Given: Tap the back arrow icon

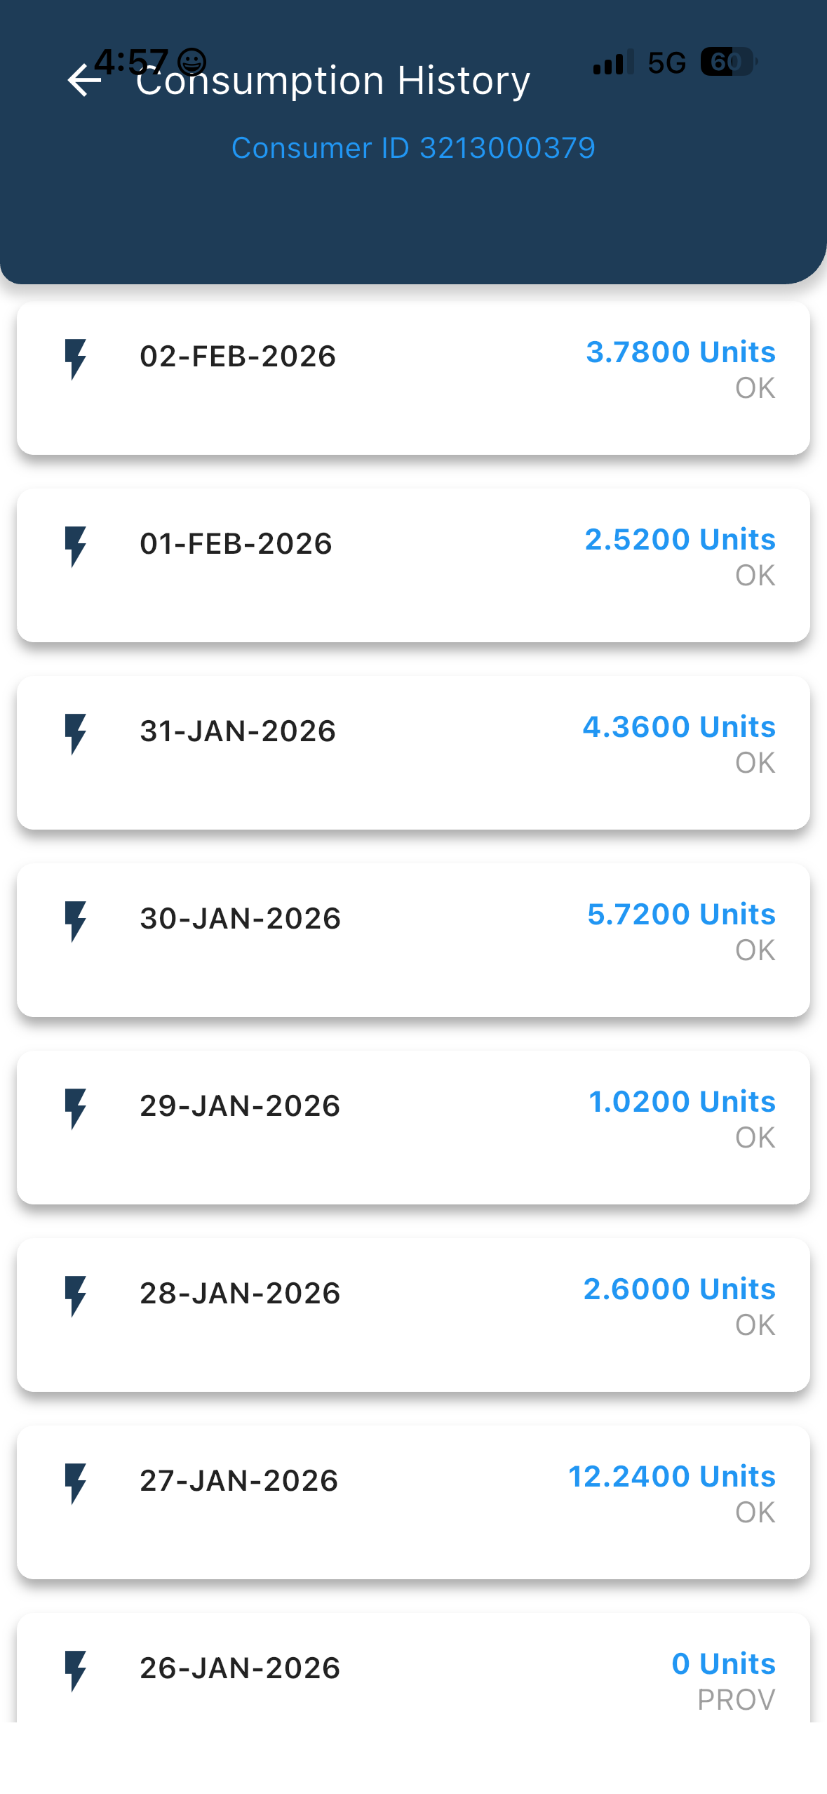Looking at the screenshot, I should [x=84, y=81].
